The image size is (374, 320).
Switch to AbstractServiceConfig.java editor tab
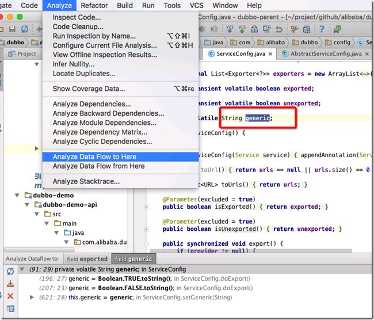326,54
